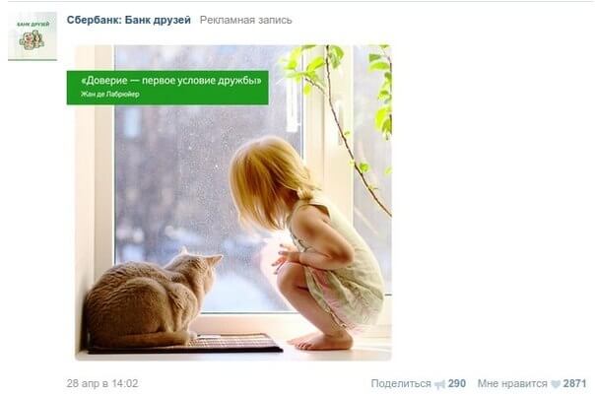Click the likes count 2871
The image size is (595, 396).
575,383
